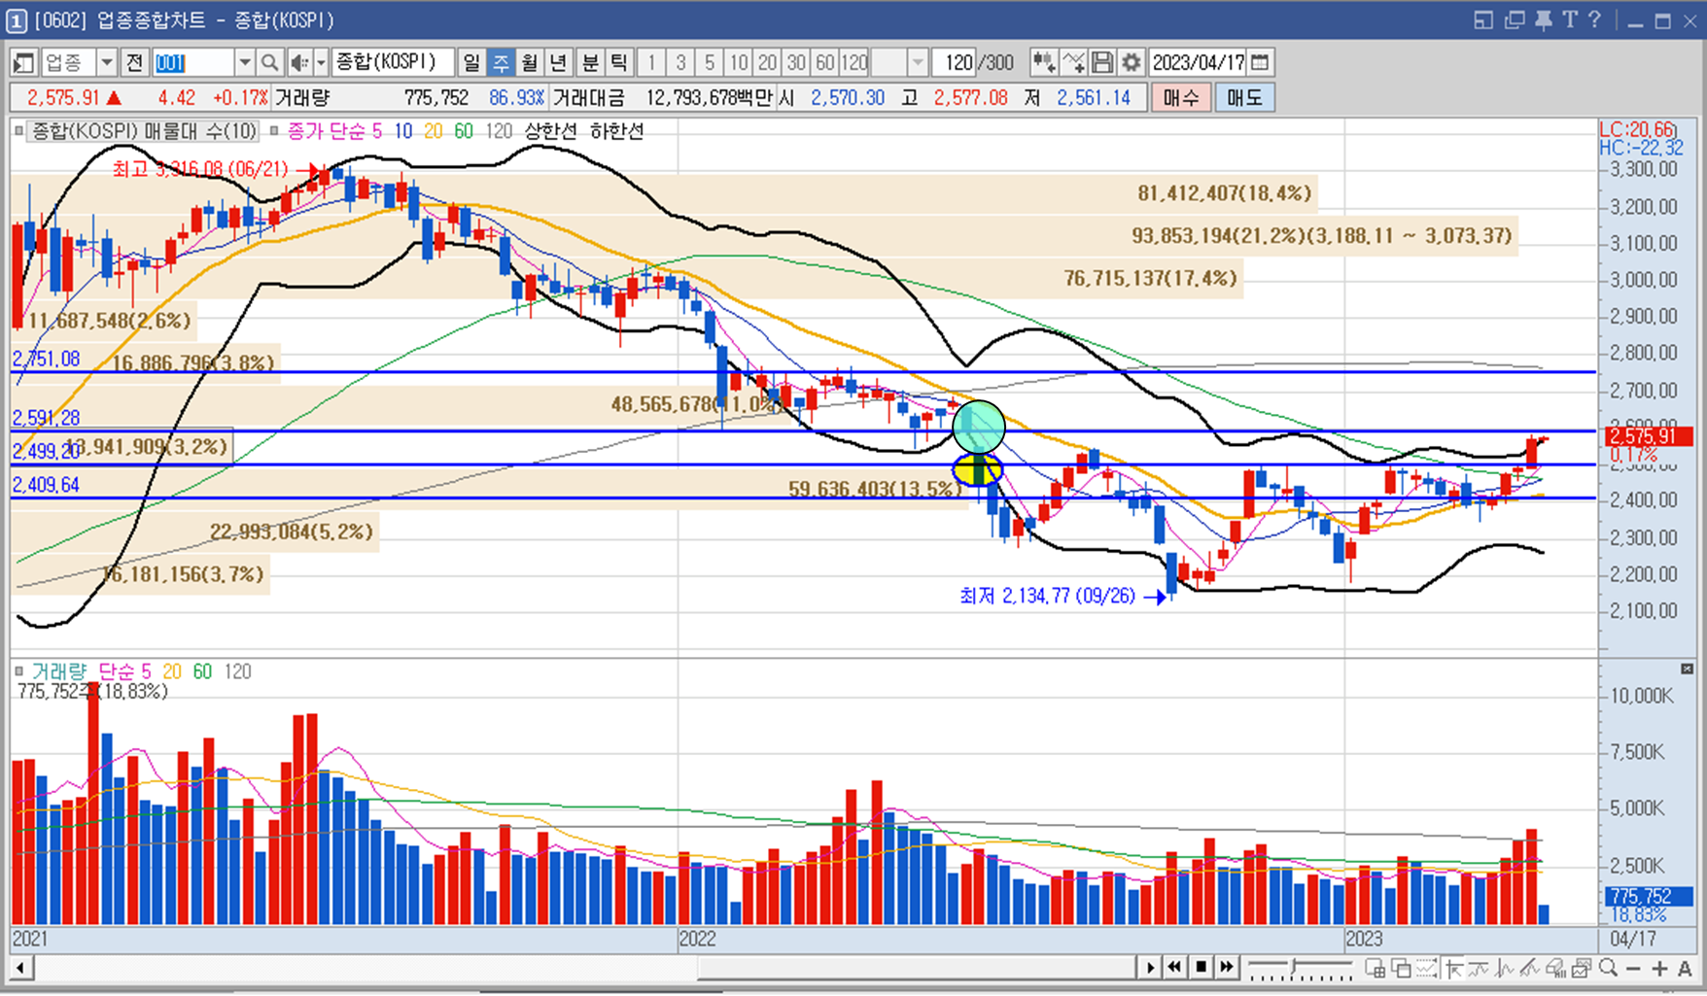Image resolution: width=1707 pixels, height=996 pixels.
Task: Click the save floppy disk icon
Action: [1101, 63]
